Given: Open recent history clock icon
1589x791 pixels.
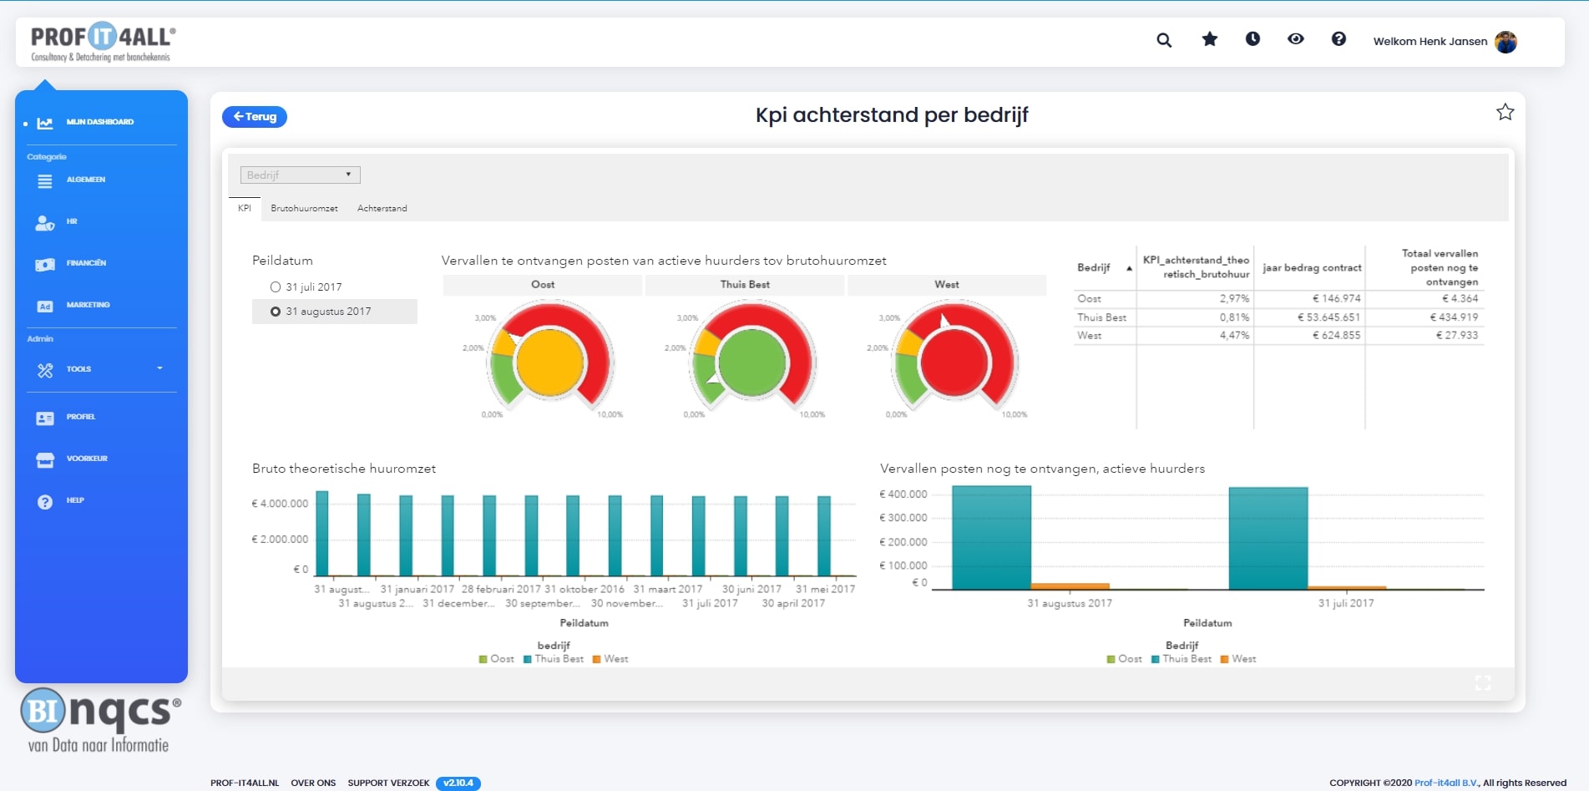Looking at the screenshot, I should [1252, 39].
